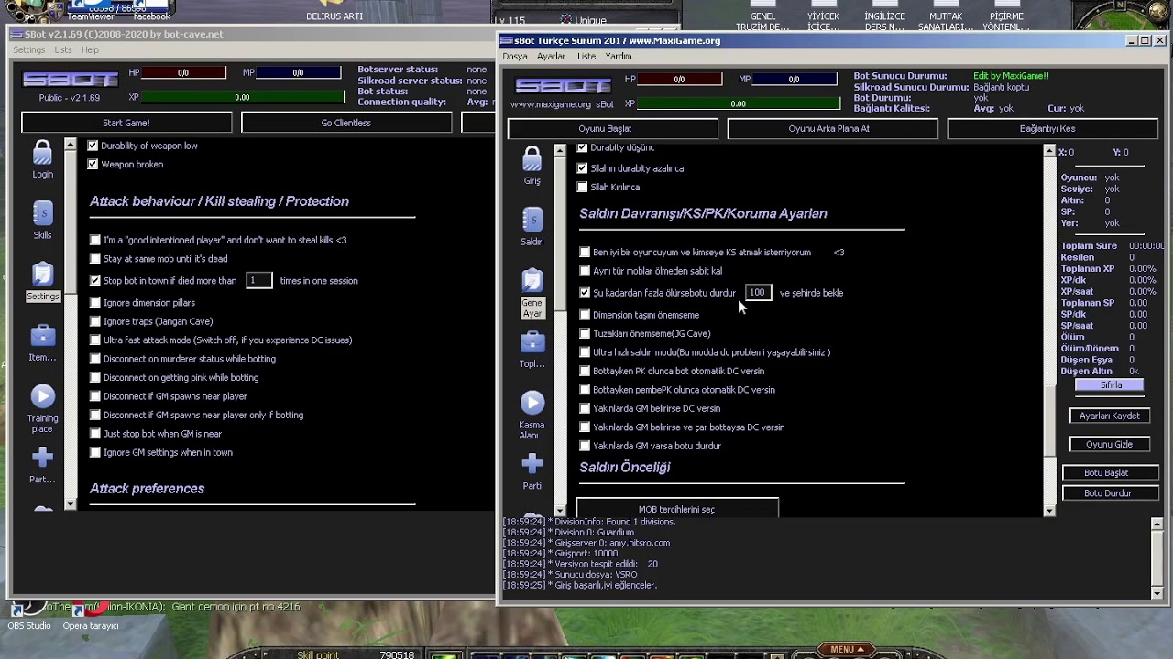Enable 'Ultra fast attack mode' checkbox

coord(95,340)
